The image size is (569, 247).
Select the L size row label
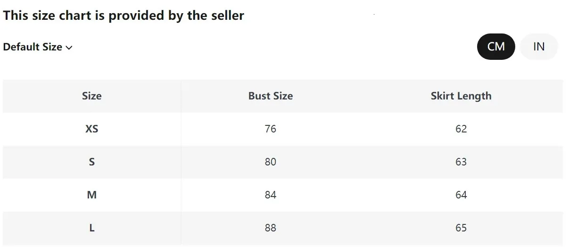pyautogui.click(x=91, y=228)
